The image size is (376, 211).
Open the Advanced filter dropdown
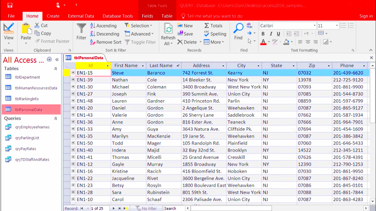pyautogui.click(x=139, y=34)
